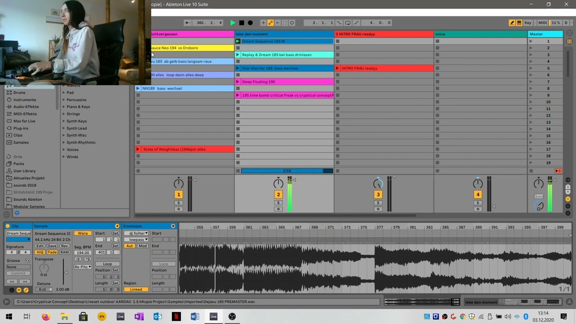Click the Linked region button
Viewport: 576px width, 324px height.
(136, 289)
